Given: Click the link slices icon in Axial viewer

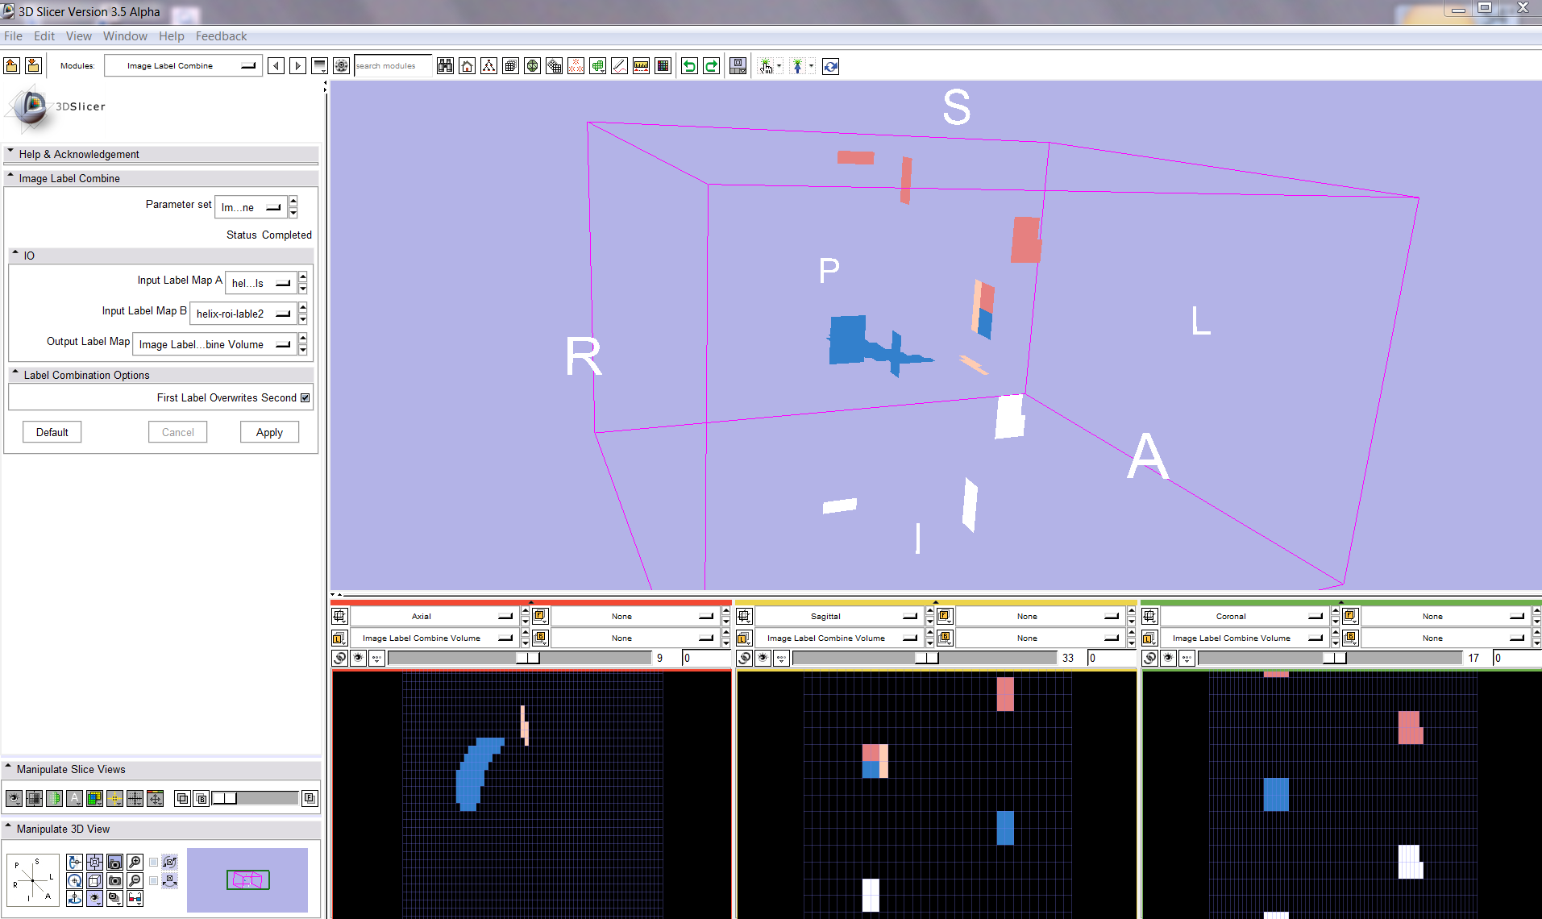Looking at the screenshot, I should pos(339,658).
